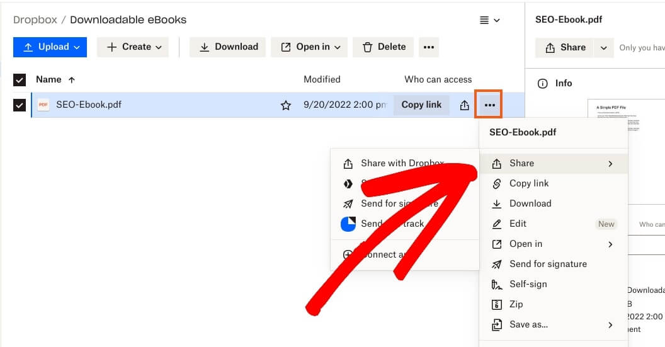Click the black diamond app icon in submenu
The height and width of the screenshot is (347, 665).
tap(348, 184)
